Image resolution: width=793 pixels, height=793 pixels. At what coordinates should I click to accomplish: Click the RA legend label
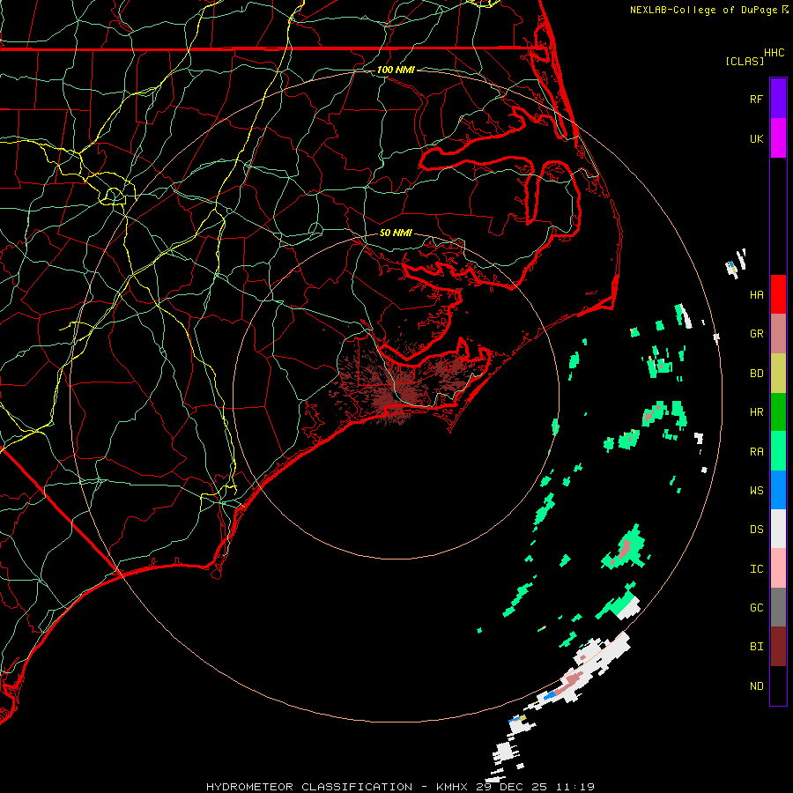(756, 452)
